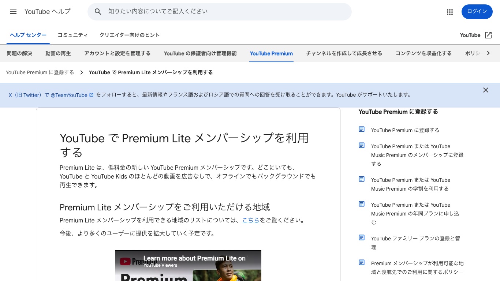Dismiss the blue announcement banner
The width and height of the screenshot is (500, 281).
click(486, 90)
